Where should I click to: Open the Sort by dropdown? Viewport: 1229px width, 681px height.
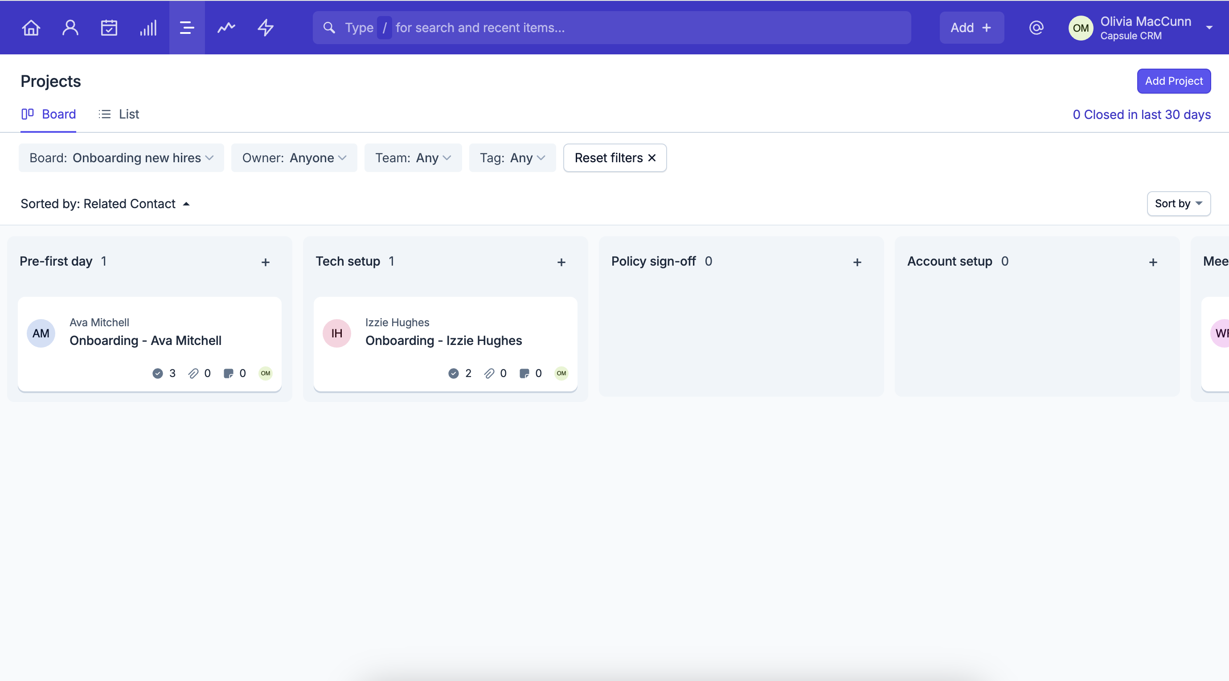[1179, 204]
